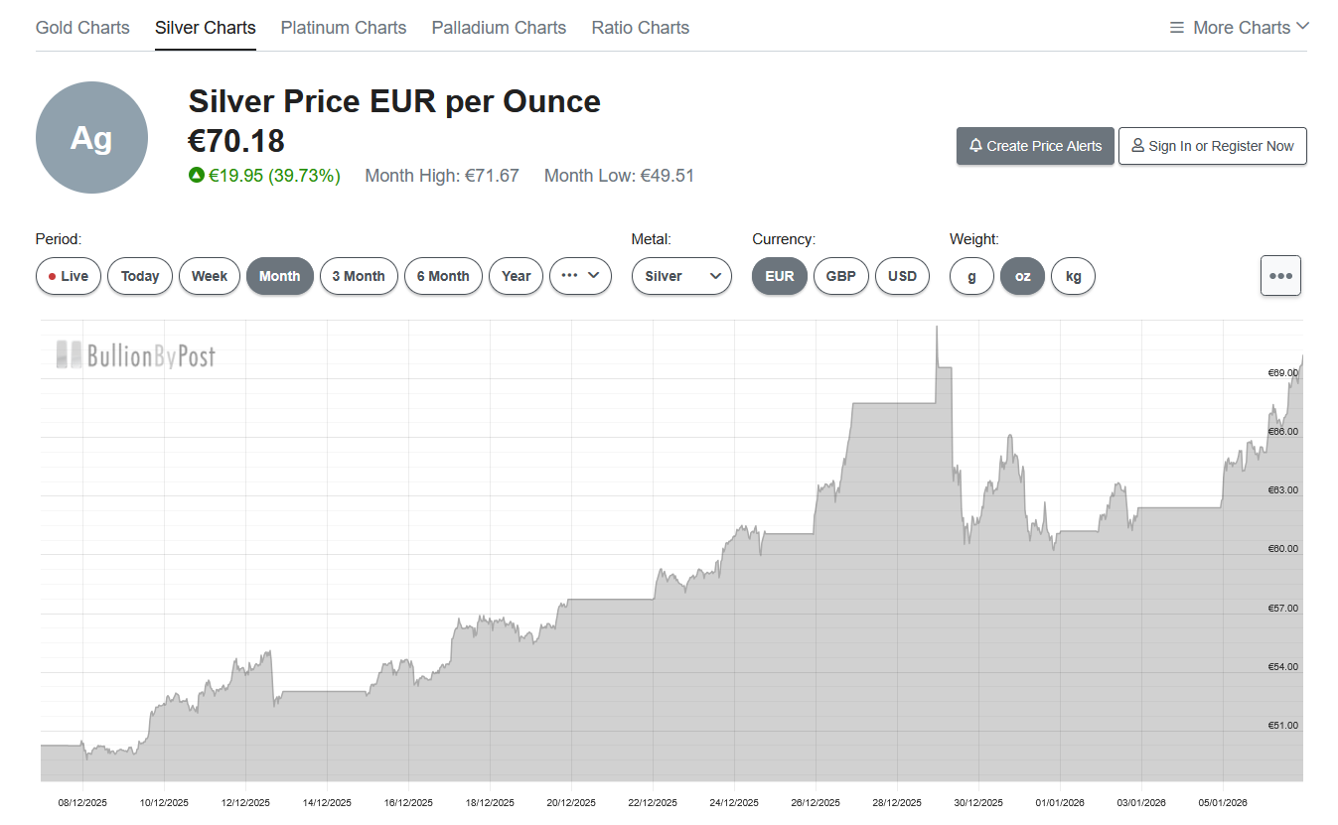1338x825 pixels.
Task: Click the 20/12/2025 date axis label
Action: (571, 802)
